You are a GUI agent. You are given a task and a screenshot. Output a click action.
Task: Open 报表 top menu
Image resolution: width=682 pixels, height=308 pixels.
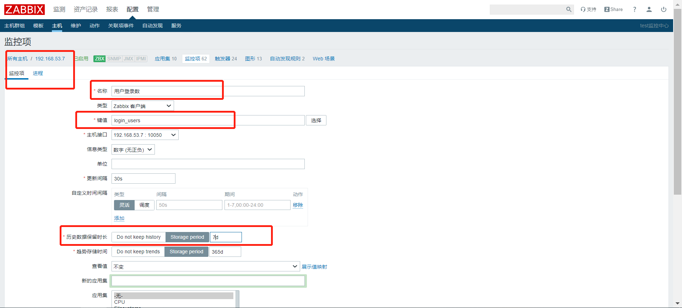(112, 10)
